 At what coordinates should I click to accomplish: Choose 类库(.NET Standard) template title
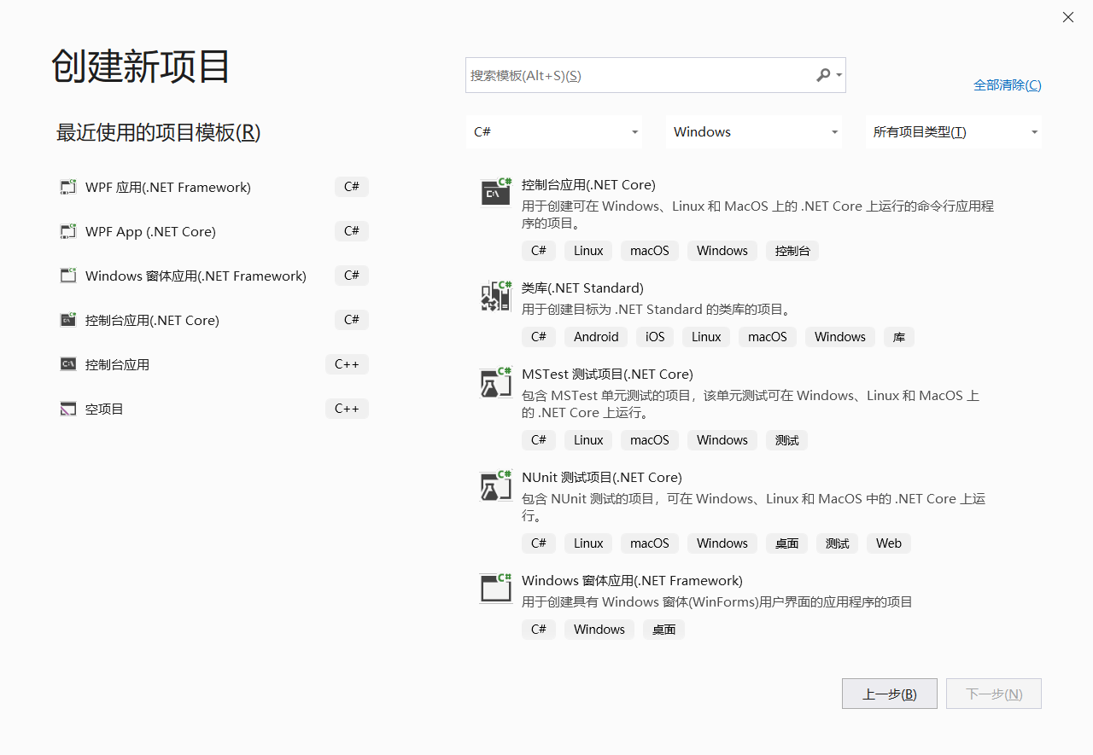pyautogui.click(x=582, y=287)
